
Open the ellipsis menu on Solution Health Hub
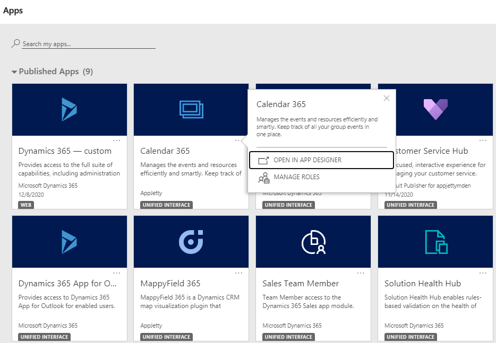483,272
